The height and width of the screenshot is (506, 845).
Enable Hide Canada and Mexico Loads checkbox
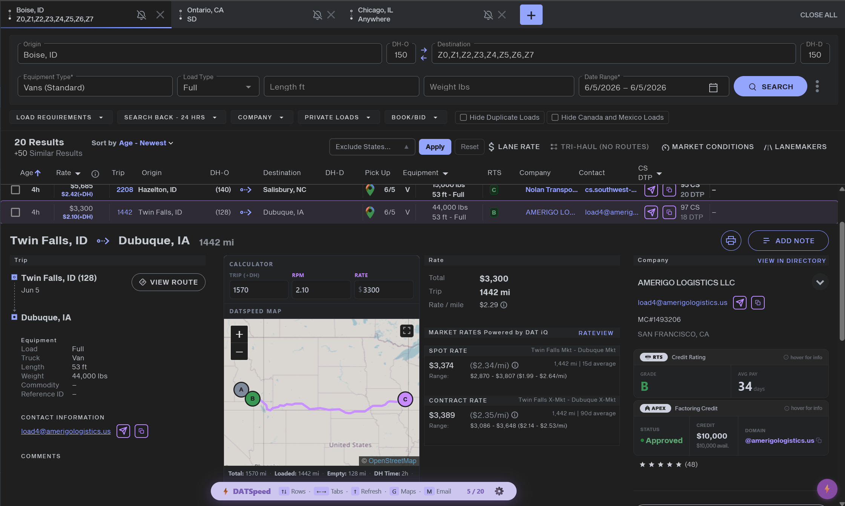pos(555,117)
